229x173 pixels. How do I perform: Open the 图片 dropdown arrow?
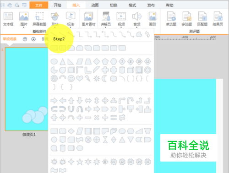click(x=24, y=27)
